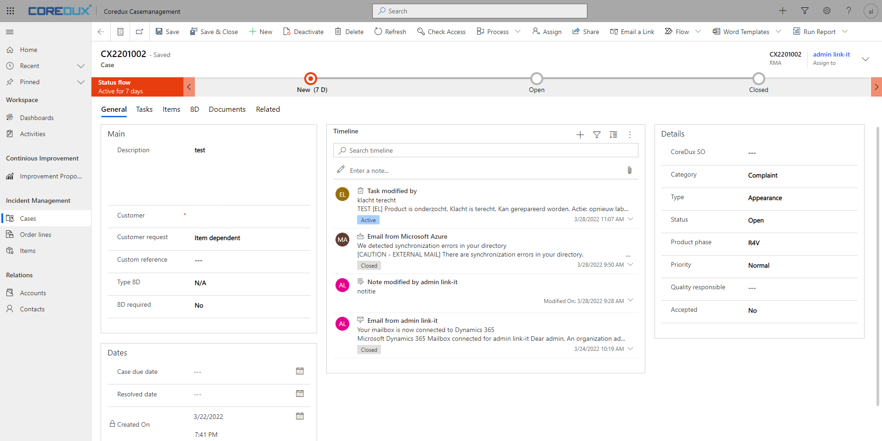Screen dimensions: 882x441
Task: Collapse the status flow with left chevron
Action: (x=189, y=87)
